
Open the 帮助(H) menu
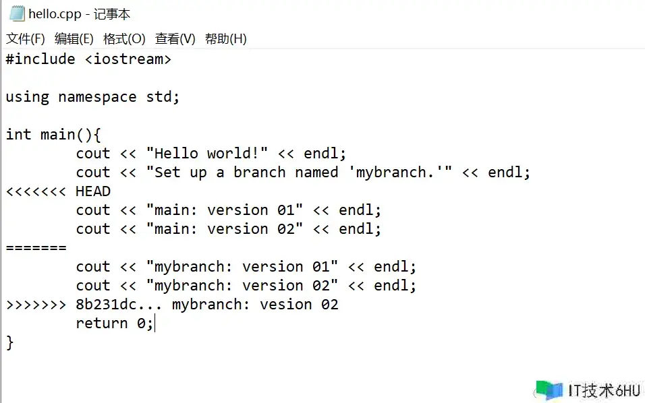click(x=225, y=39)
